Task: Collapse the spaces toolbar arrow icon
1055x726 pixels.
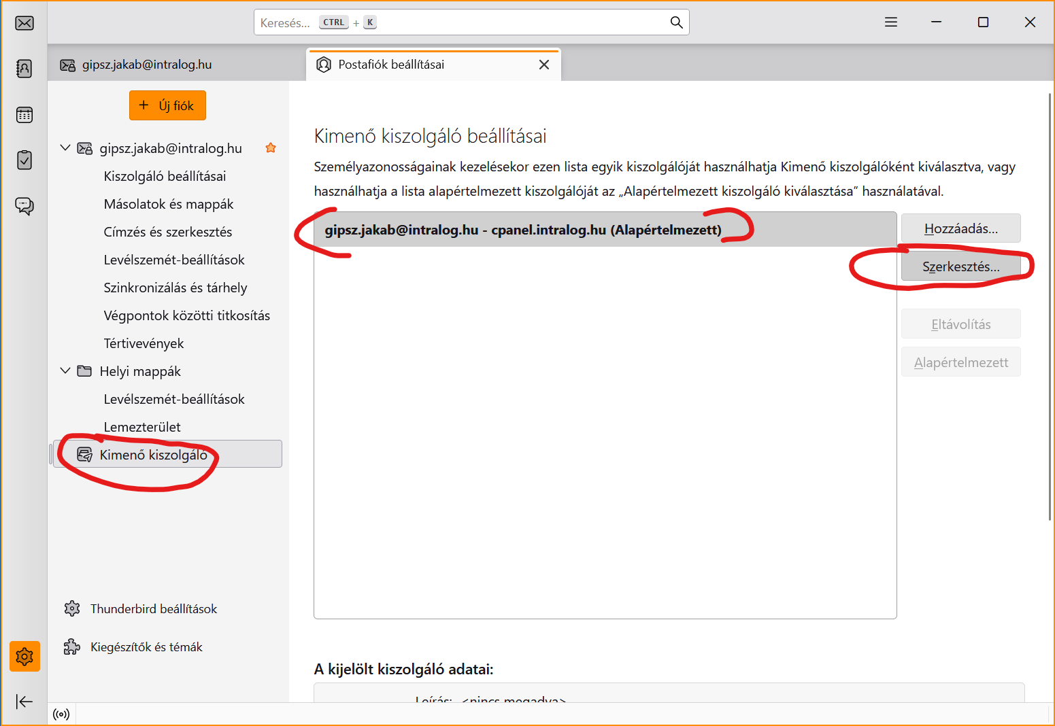Action: 24,702
